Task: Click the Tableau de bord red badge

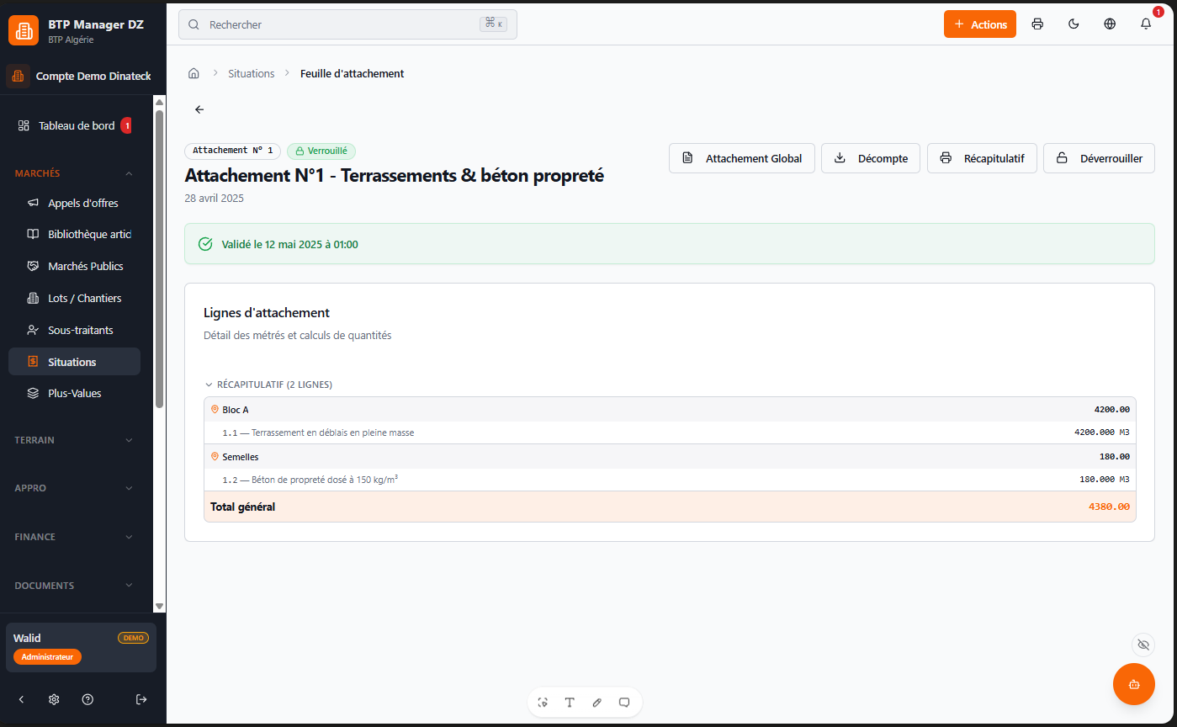Action: tap(126, 125)
